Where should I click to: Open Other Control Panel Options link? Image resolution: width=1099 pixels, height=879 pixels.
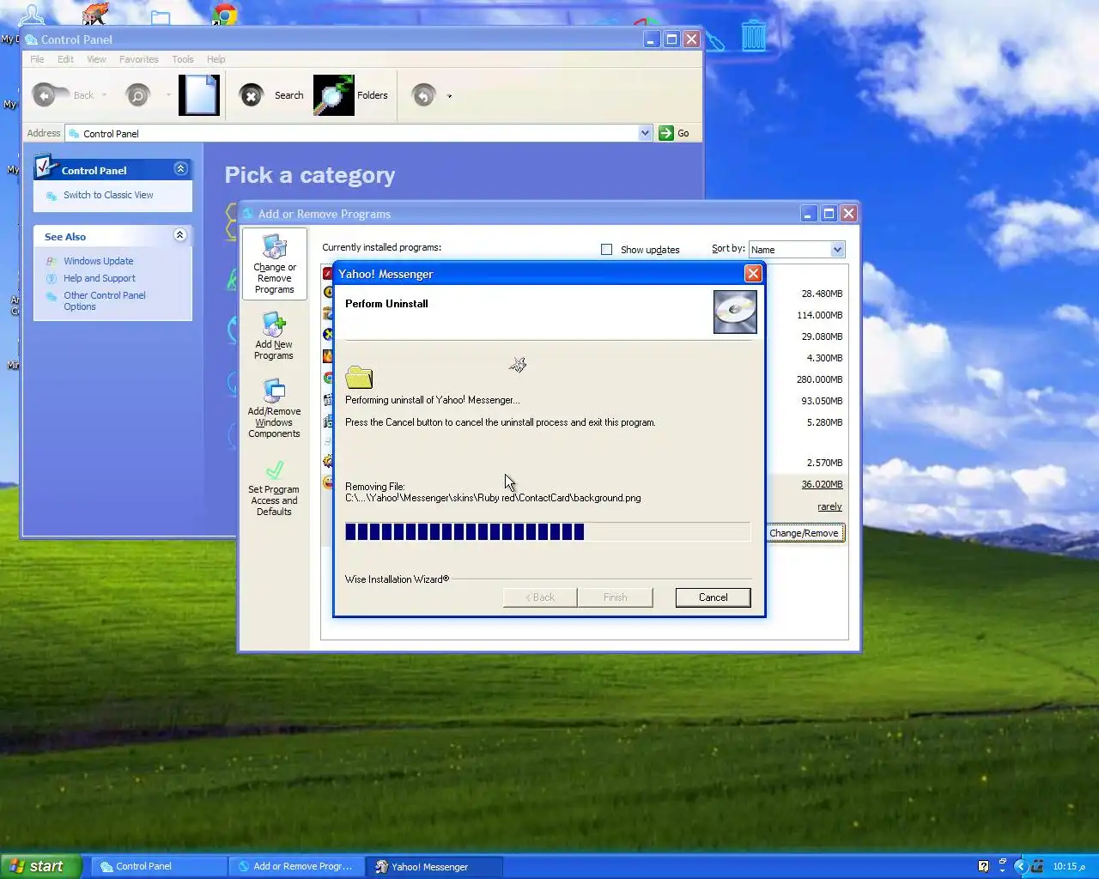click(x=104, y=300)
